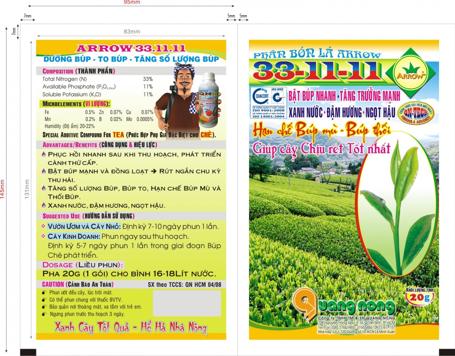
Task: Click the 33% nitrogen value
Action: coord(148,79)
